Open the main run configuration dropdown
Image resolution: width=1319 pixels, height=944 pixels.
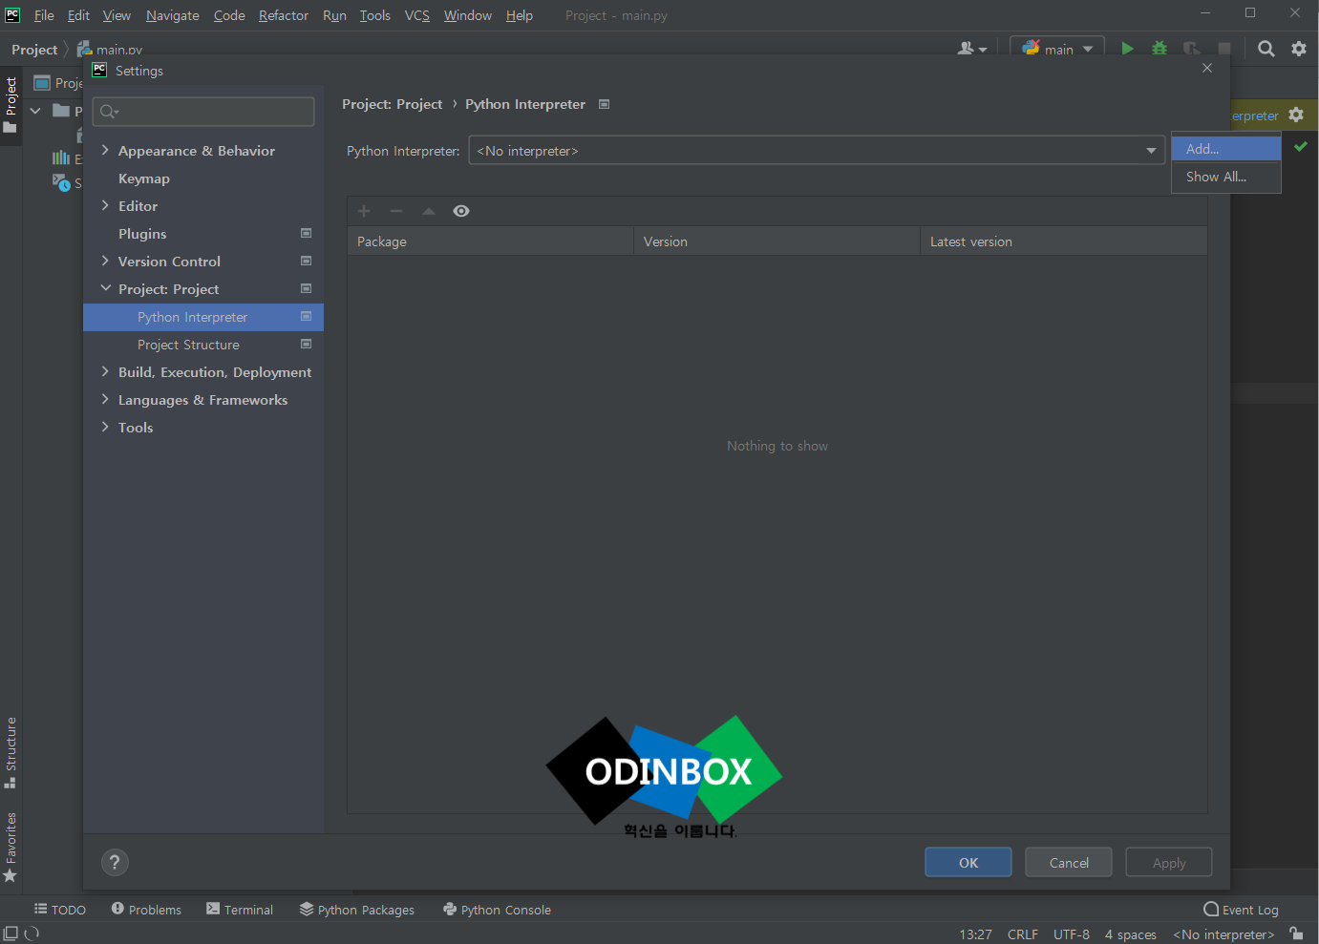pos(1057,49)
